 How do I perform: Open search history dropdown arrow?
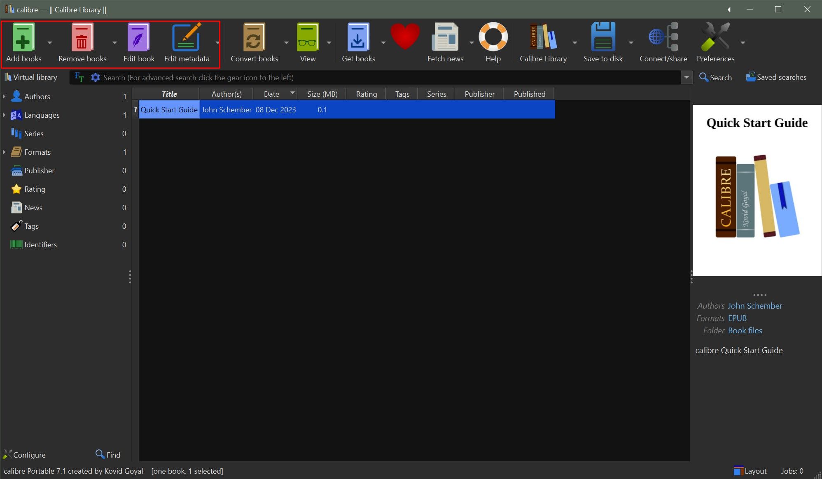[687, 77]
